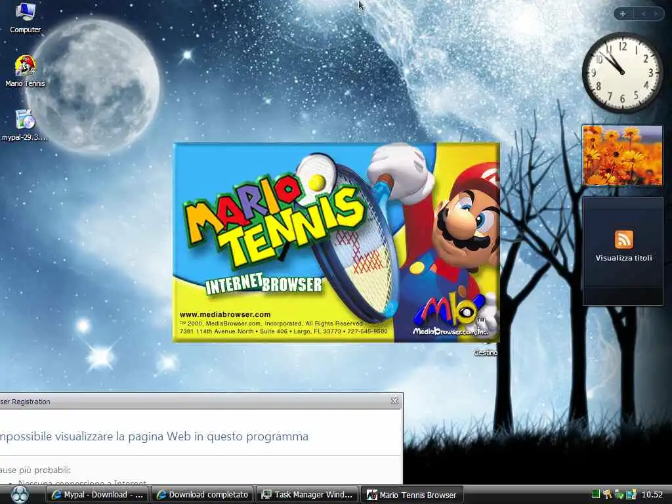Screen dimensions: 672x504
Task: Click the User Registration title bar
Action: [x=201, y=402]
